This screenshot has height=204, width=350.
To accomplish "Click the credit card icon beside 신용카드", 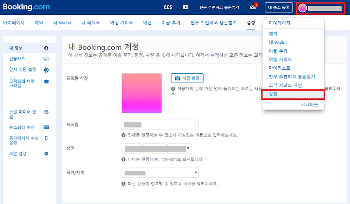I will point(46,59).
